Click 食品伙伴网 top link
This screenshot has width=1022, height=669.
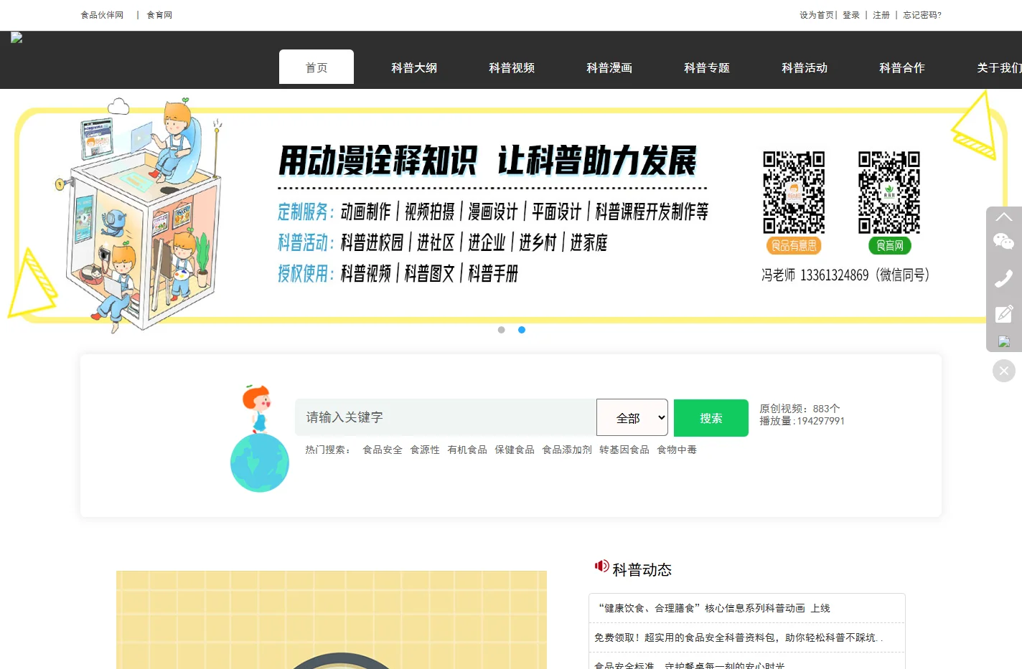point(102,15)
